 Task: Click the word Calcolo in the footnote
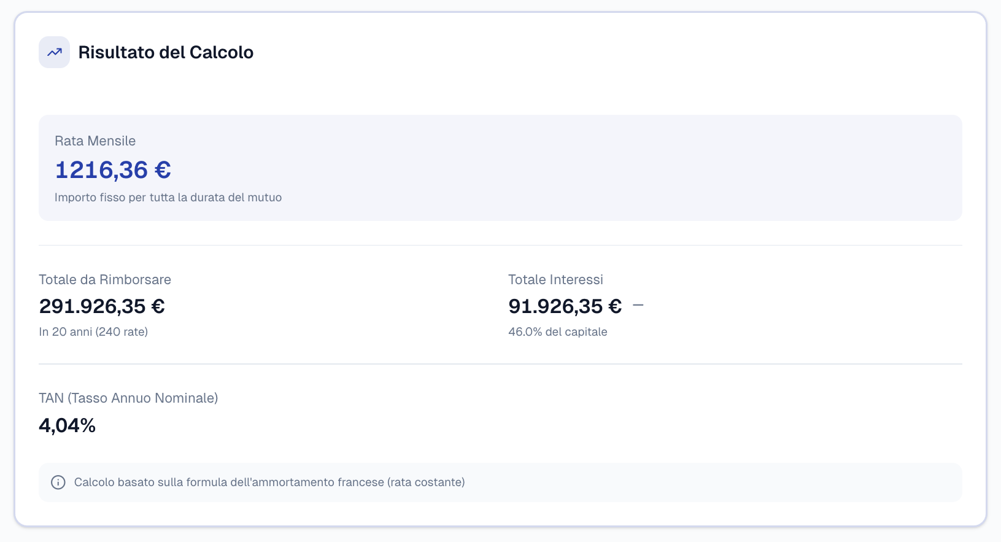[x=94, y=482]
